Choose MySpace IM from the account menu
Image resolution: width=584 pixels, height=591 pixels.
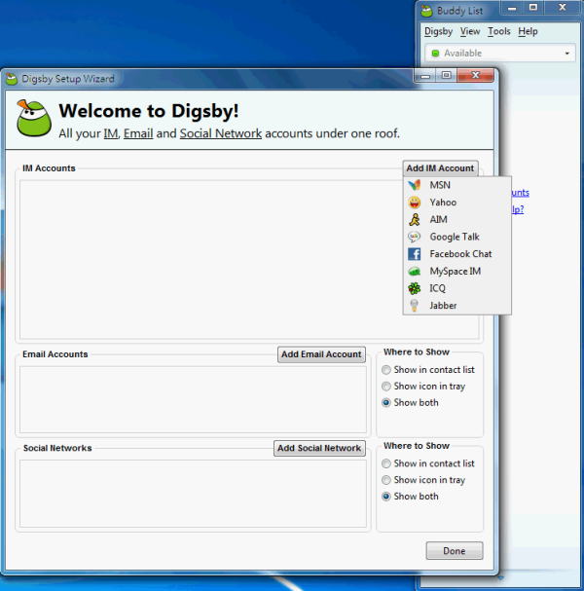point(457,271)
